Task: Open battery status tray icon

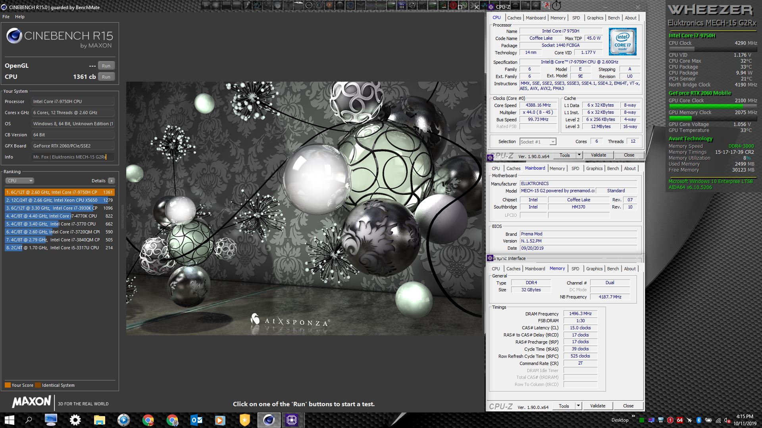Action: 708,420
